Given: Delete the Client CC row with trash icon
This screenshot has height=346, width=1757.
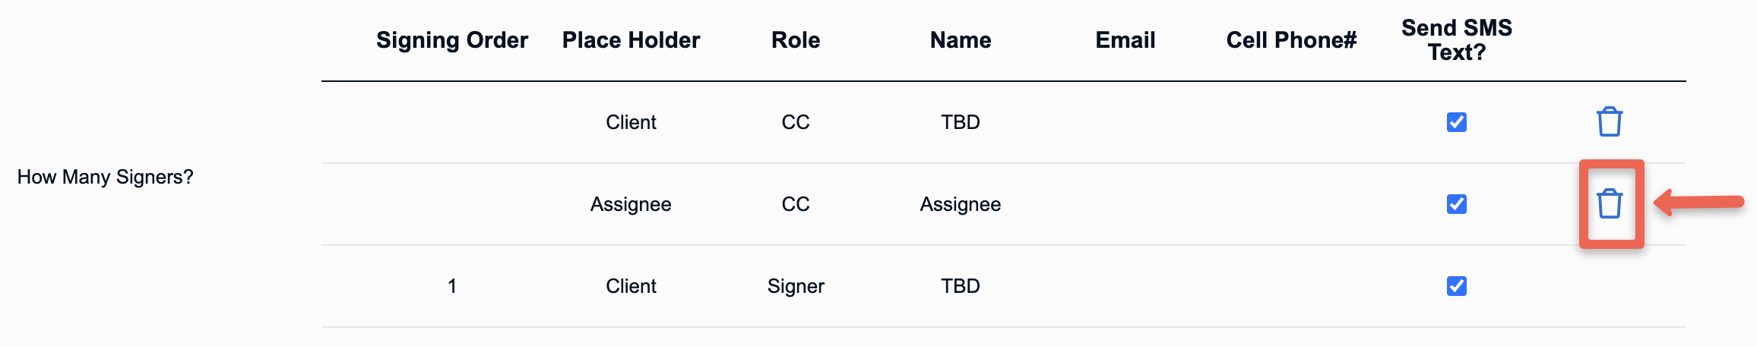Looking at the screenshot, I should pos(1609,121).
